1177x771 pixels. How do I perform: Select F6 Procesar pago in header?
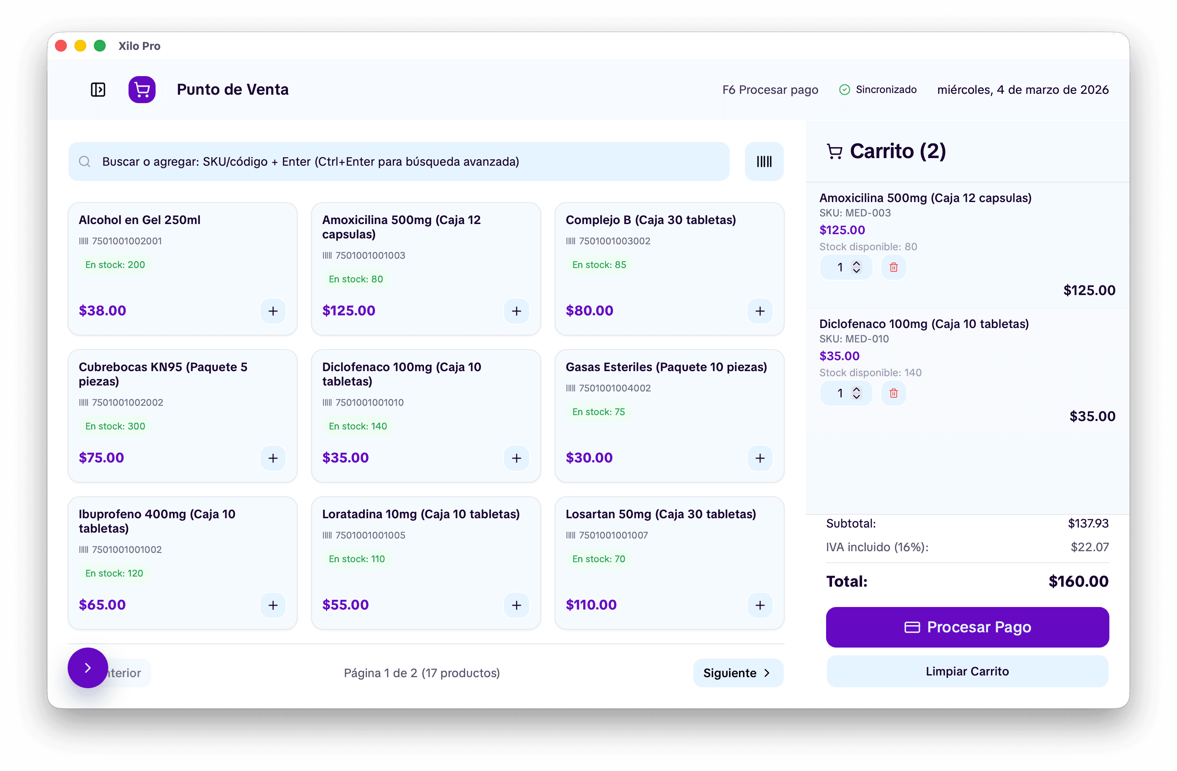769,90
